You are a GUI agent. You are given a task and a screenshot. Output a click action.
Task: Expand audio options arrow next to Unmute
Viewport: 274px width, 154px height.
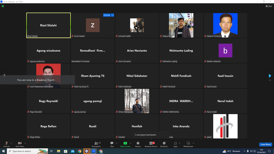tap(11, 143)
